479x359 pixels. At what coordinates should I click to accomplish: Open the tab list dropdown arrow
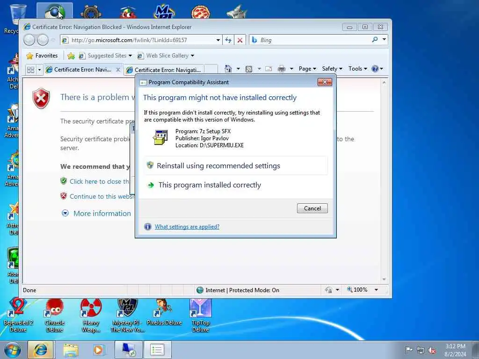(x=39, y=70)
